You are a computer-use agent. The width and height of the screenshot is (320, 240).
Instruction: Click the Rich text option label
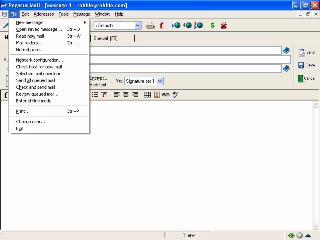point(98,85)
